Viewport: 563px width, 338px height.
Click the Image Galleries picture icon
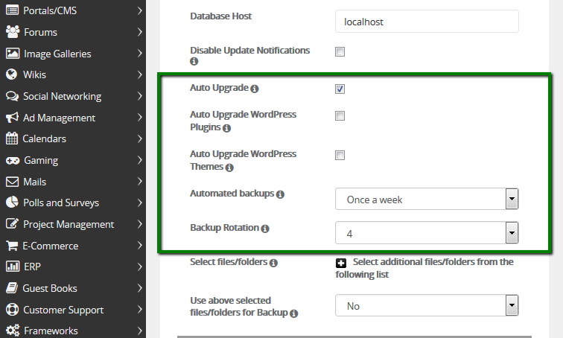click(x=12, y=54)
